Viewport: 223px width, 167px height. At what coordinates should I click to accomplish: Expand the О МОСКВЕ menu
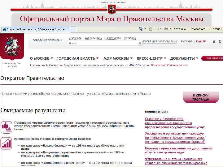click(x=42, y=58)
